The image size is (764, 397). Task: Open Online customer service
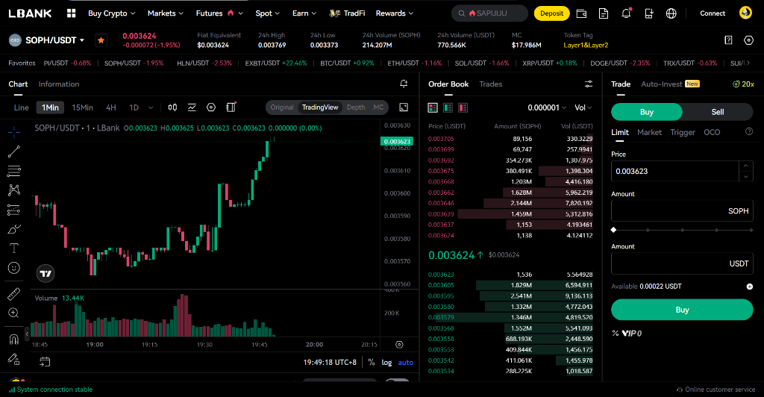[716, 390]
